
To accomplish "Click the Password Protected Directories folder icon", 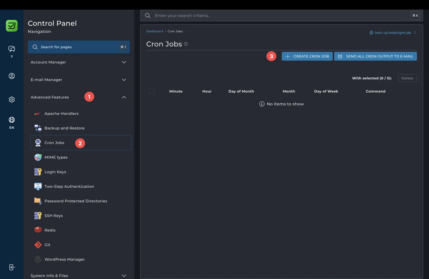I will coord(38,201).
